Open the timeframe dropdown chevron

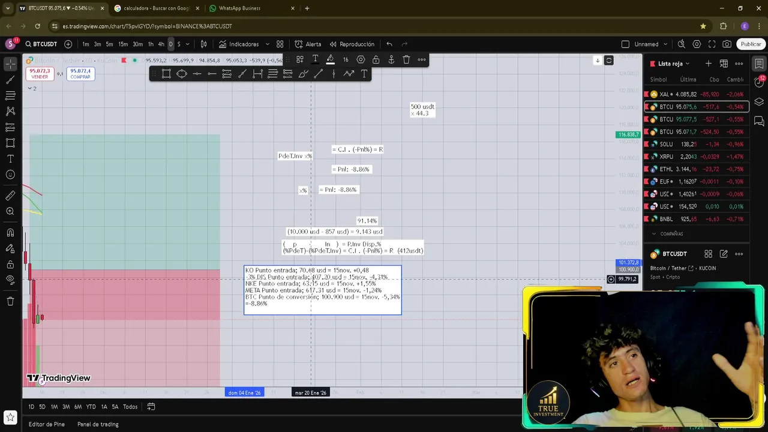(187, 44)
